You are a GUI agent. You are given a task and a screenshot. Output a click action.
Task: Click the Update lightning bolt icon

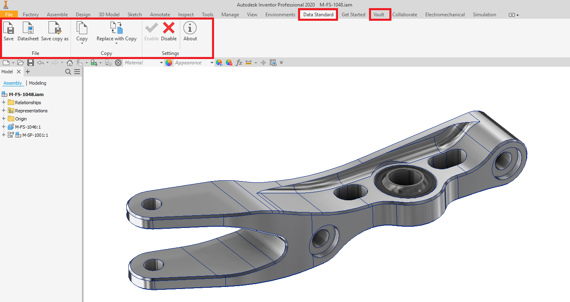pyautogui.click(x=80, y=63)
